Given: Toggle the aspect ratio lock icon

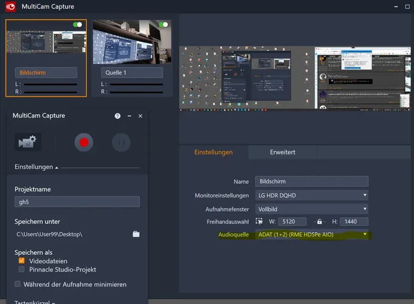Looking at the screenshot, I should (319, 221).
